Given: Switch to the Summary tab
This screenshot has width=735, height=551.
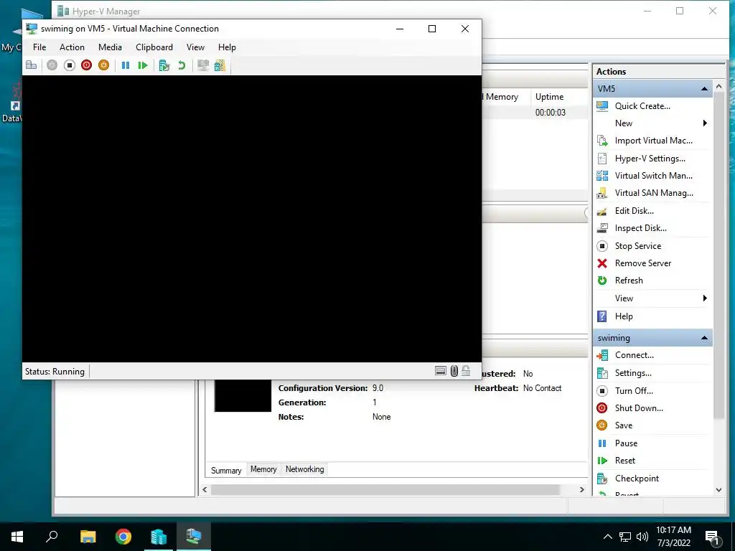Looking at the screenshot, I should click(x=226, y=471).
